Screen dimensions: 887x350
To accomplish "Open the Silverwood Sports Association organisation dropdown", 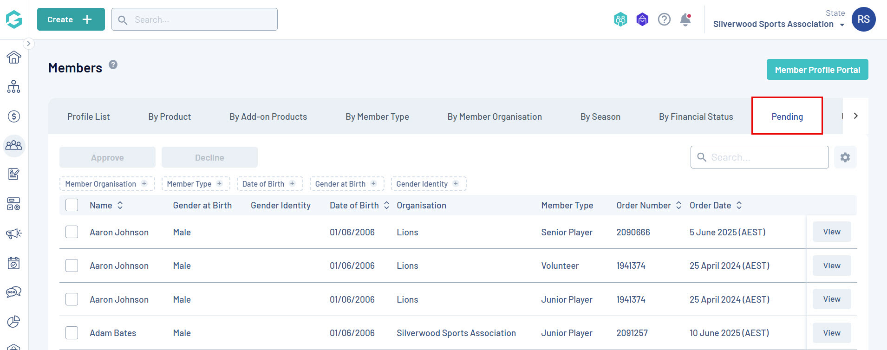I will coord(778,24).
